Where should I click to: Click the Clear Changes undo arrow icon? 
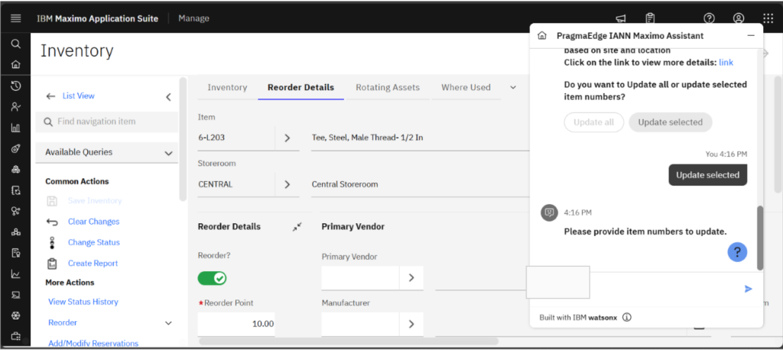click(x=52, y=222)
